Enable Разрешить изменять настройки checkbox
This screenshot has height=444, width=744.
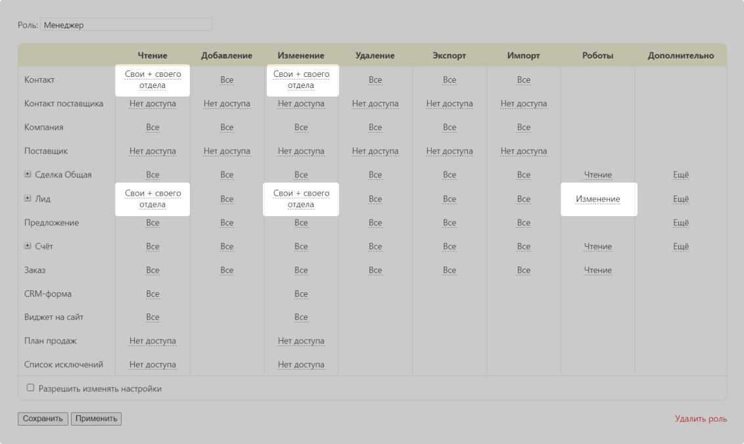(30, 388)
